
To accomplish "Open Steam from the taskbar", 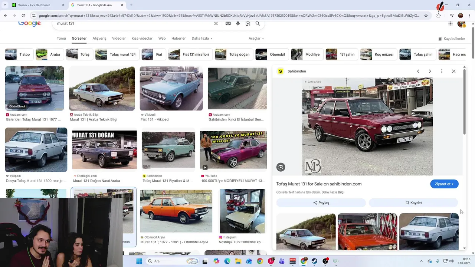I will click(x=314, y=261).
